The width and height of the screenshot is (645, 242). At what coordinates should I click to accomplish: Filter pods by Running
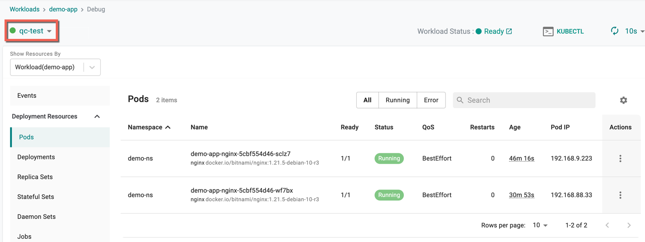(398, 100)
